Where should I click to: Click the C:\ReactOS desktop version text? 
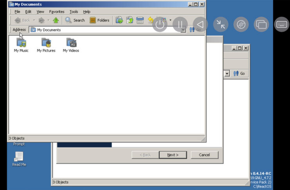tap(262, 186)
